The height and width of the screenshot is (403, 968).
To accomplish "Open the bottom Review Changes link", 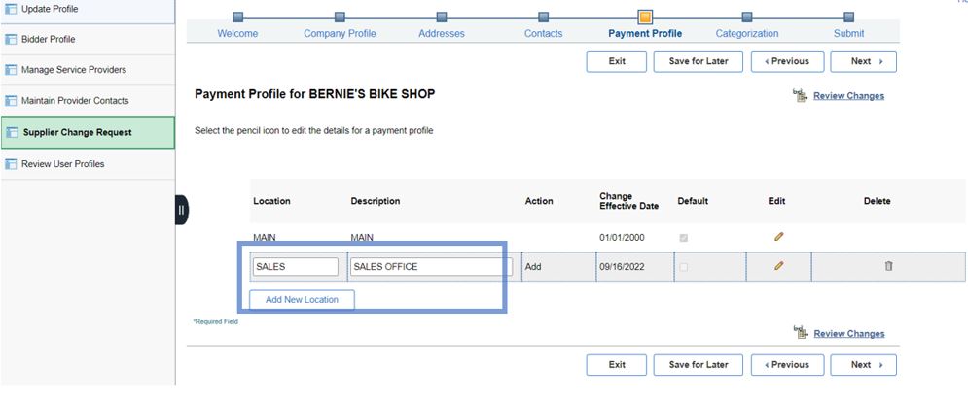I will tap(849, 334).
